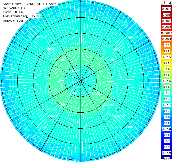Pick the orange 6e-5 colorbar band
Screen dimensions: 172x162
click(167, 45)
